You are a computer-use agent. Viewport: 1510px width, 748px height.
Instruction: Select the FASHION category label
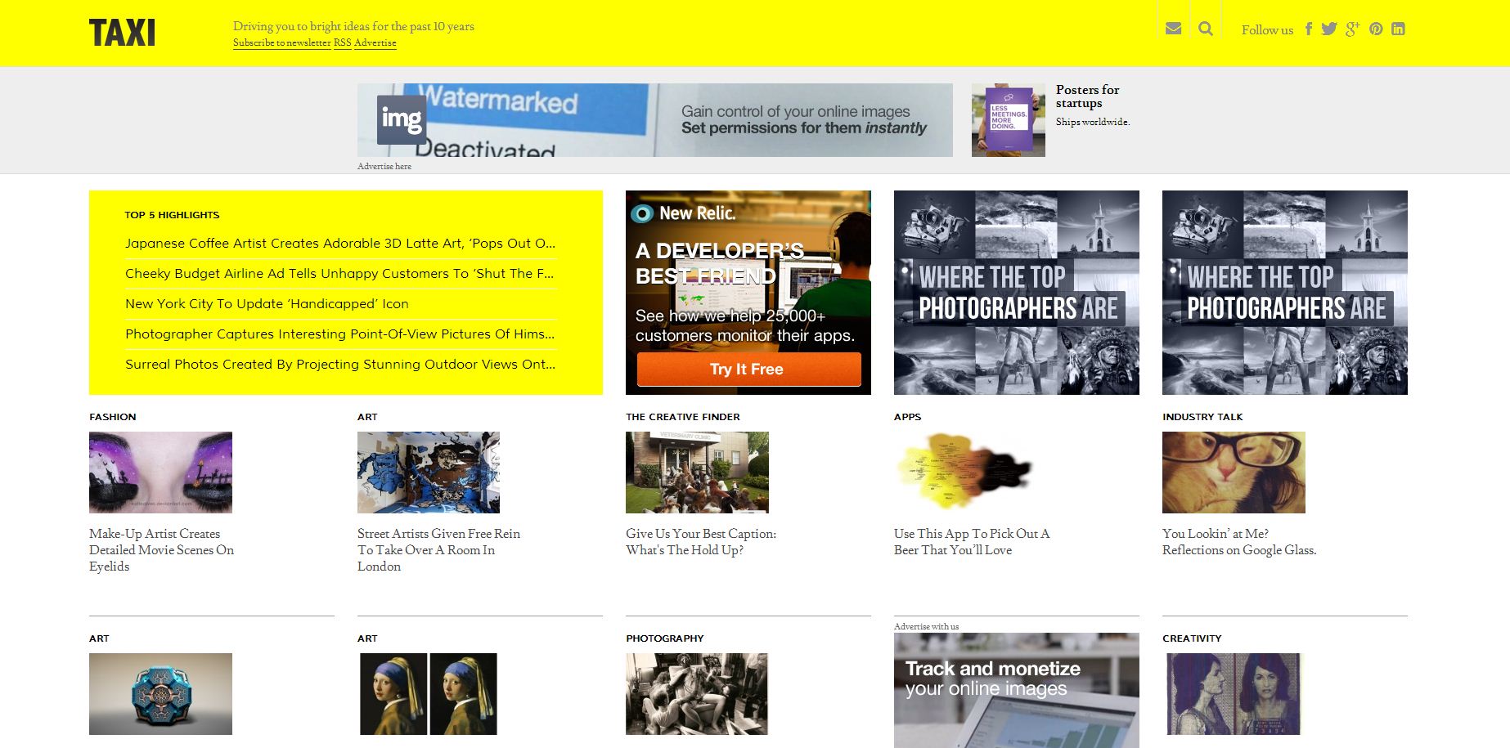click(113, 417)
